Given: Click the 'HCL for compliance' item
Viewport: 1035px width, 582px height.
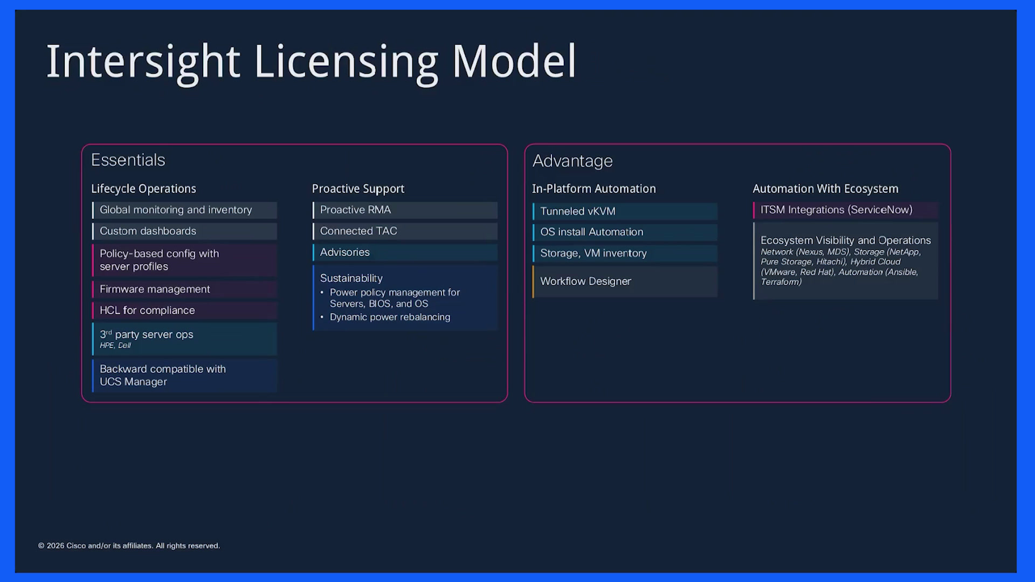Looking at the screenshot, I should coord(184,310).
